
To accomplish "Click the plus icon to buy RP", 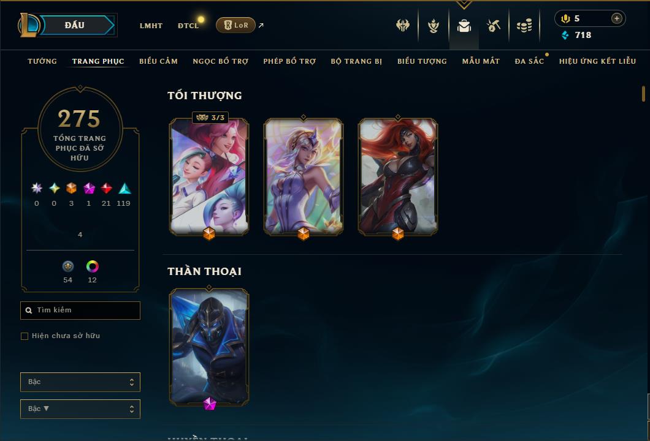I will (617, 18).
